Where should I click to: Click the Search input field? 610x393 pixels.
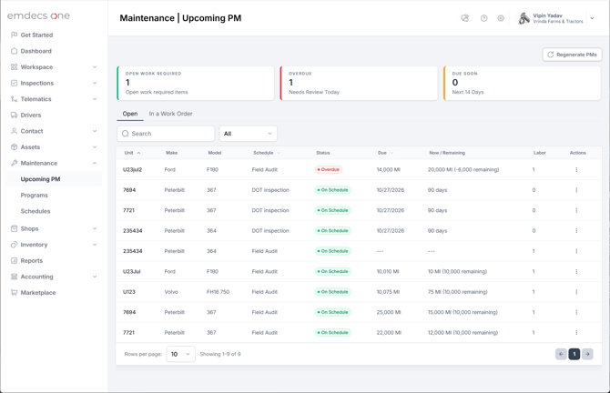pyautogui.click(x=166, y=134)
